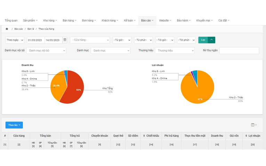
Task: Open the Danh mục nội bộ dropdown
Action: [46, 50]
